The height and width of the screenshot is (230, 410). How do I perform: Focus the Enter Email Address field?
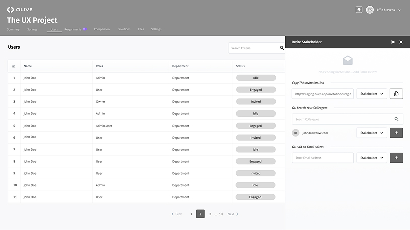[x=322, y=158]
